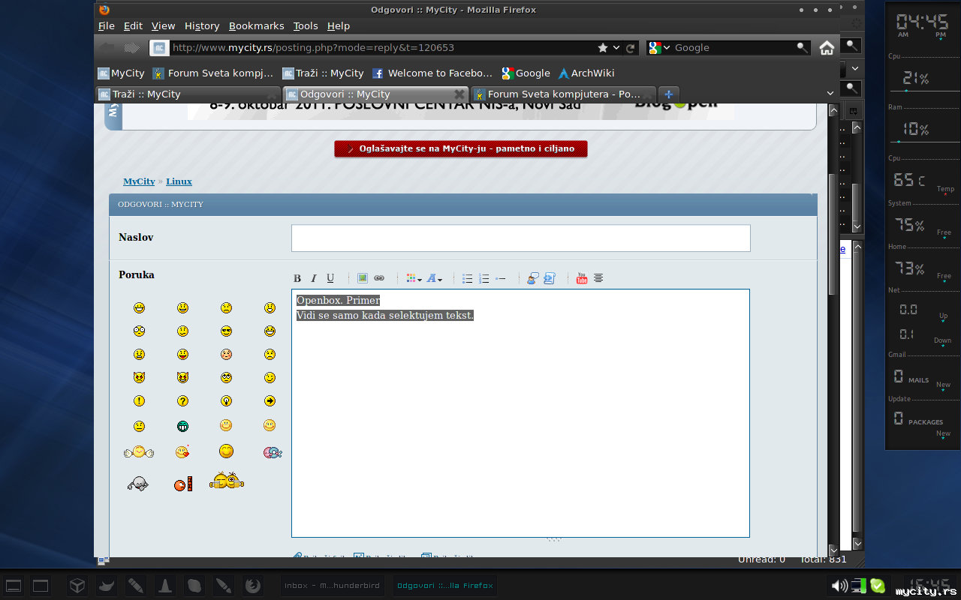
Task: Open the History menu
Action: 202,25
